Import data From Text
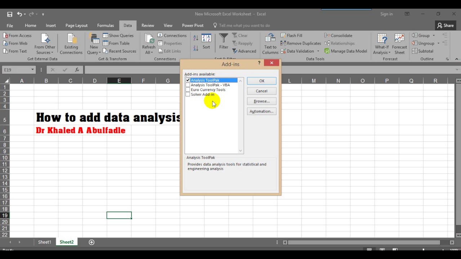The image size is (461, 259). click(15, 51)
